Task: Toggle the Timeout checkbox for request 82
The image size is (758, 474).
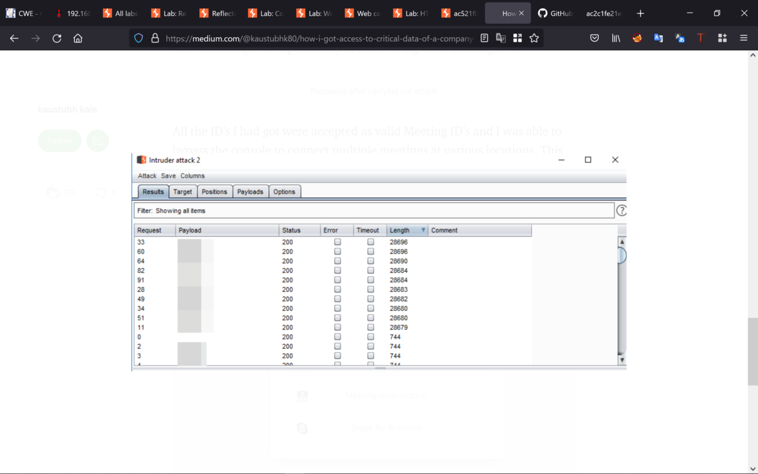Action: point(371,270)
